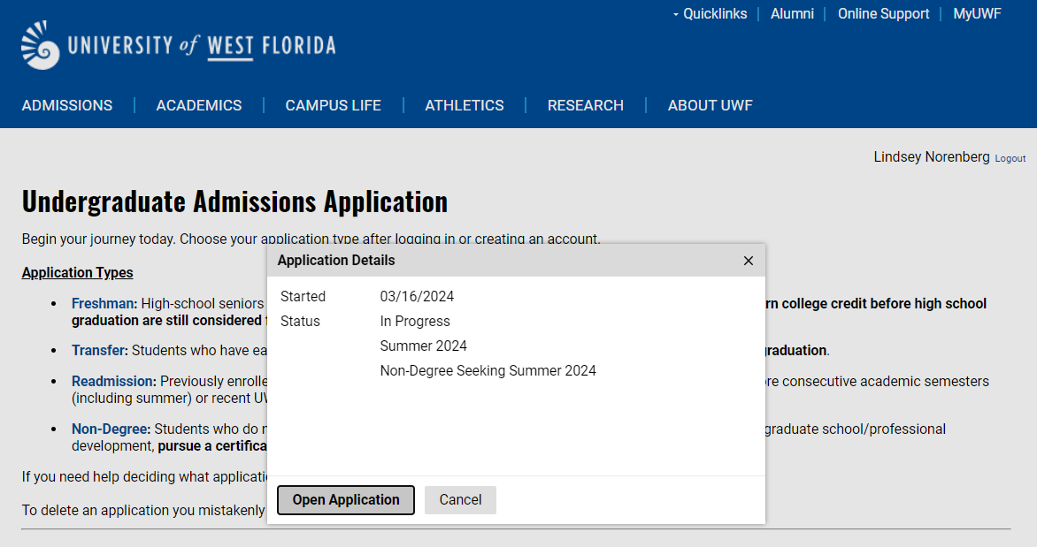
Task: Cancel the Application Details dialog
Action: [x=460, y=500]
